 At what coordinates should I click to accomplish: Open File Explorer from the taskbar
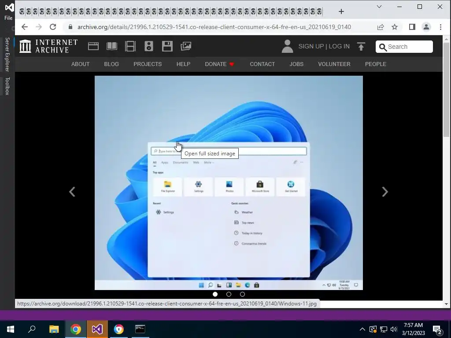click(54, 329)
